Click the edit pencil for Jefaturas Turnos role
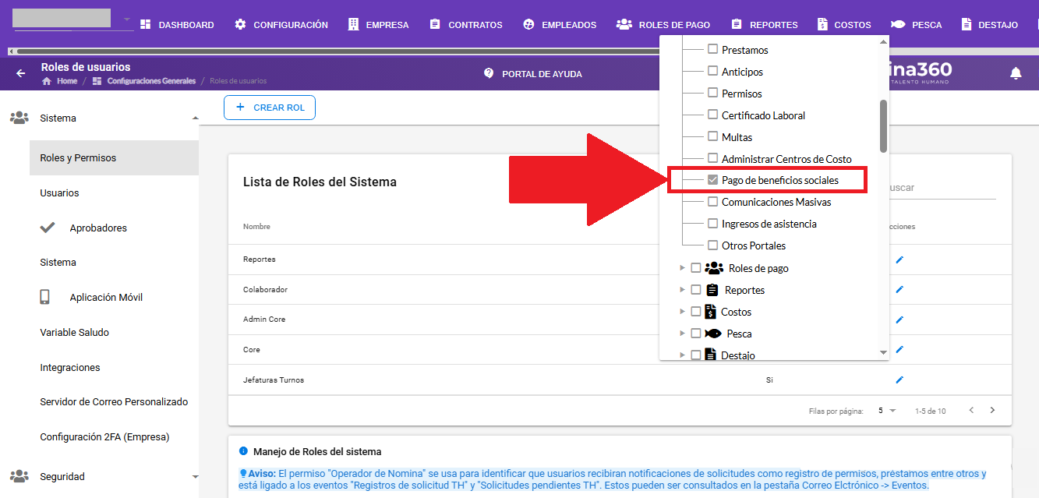The height and width of the screenshot is (498, 1039). (899, 380)
